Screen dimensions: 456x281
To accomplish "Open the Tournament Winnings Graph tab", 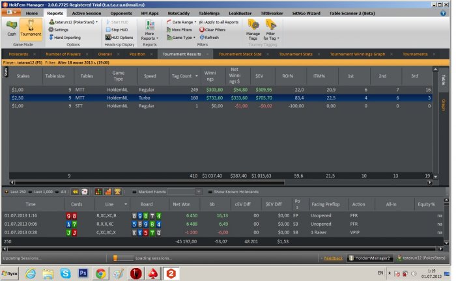I will [x=356, y=54].
